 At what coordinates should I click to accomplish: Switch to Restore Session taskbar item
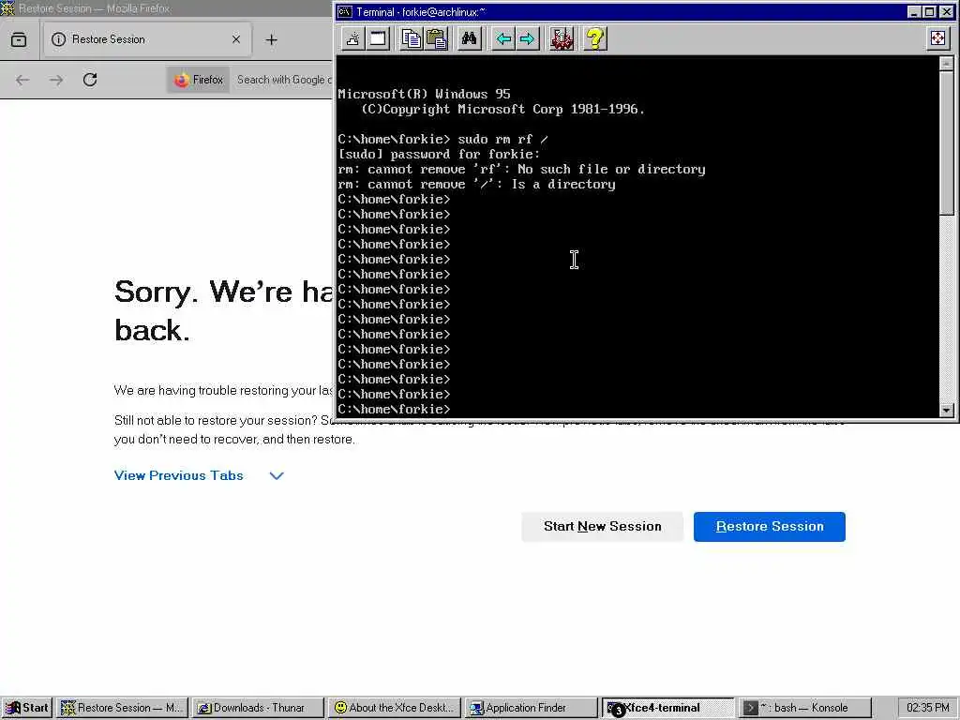coord(123,708)
